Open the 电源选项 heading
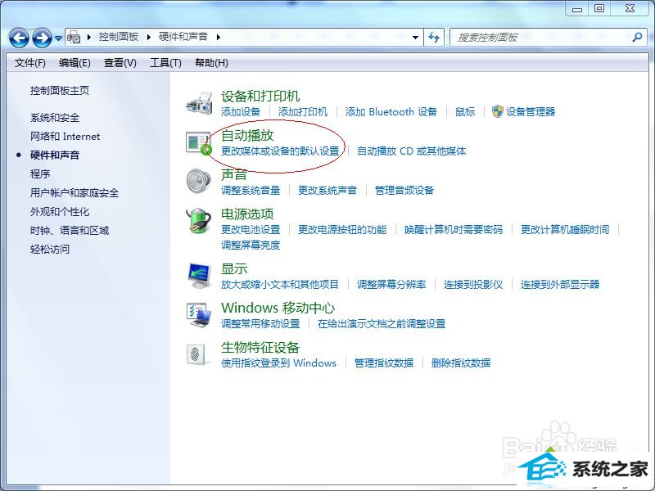 (x=247, y=214)
